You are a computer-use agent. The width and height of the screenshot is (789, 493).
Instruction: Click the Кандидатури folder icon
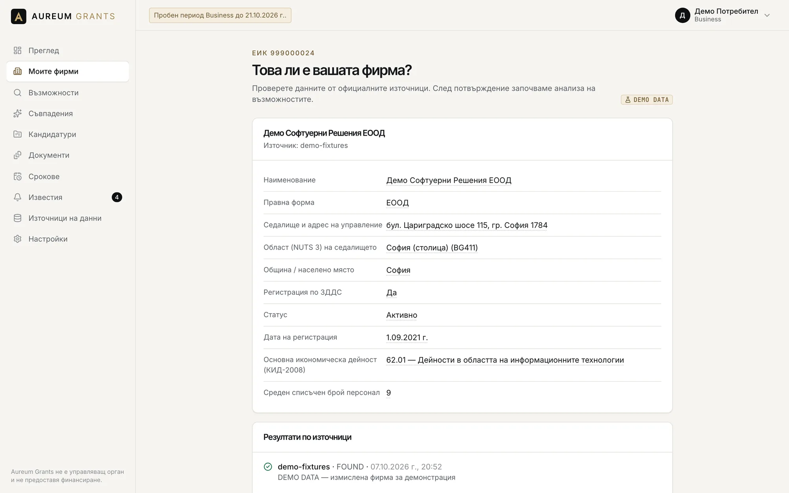tap(17, 134)
